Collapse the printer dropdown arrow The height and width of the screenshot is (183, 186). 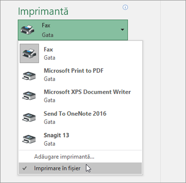point(122,30)
